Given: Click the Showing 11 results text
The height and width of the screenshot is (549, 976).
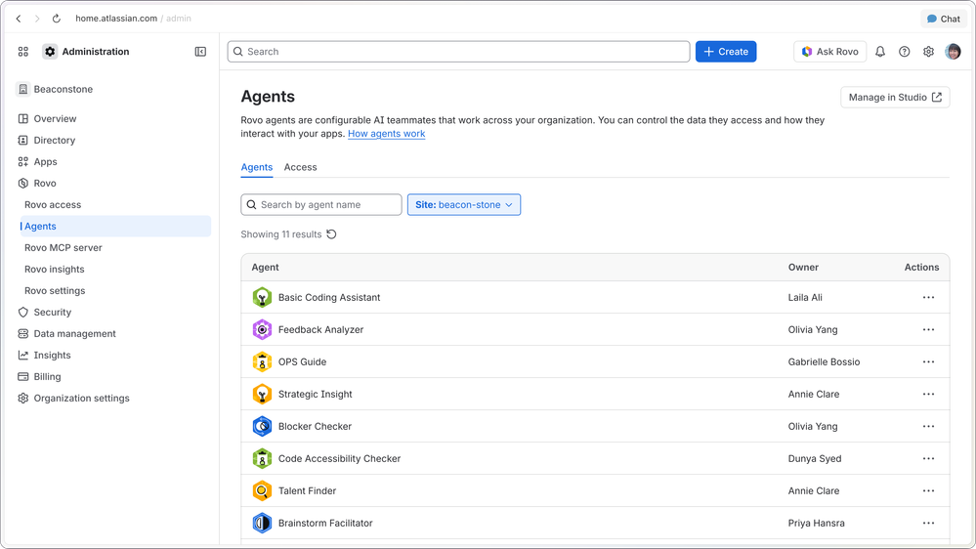Looking at the screenshot, I should (281, 234).
